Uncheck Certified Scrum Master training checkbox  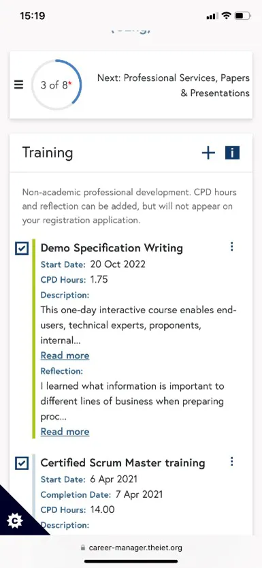22,463
